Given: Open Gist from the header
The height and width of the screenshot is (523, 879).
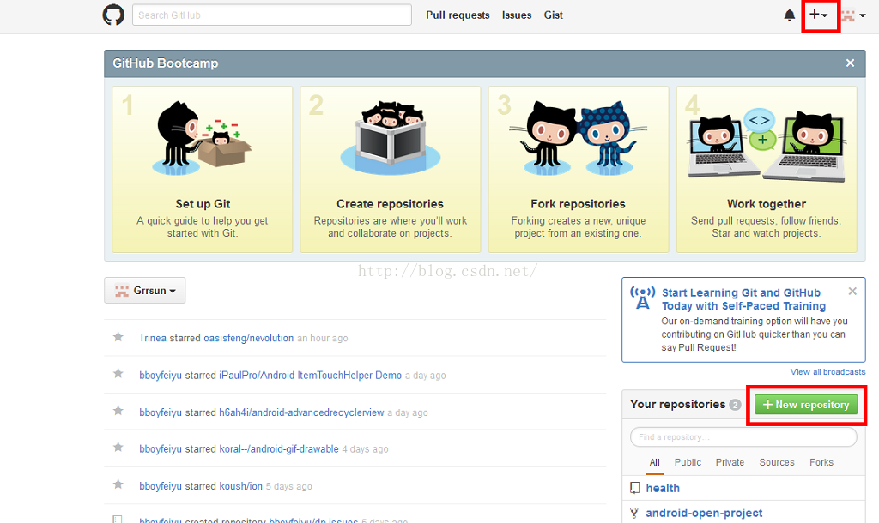Looking at the screenshot, I should [554, 15].
